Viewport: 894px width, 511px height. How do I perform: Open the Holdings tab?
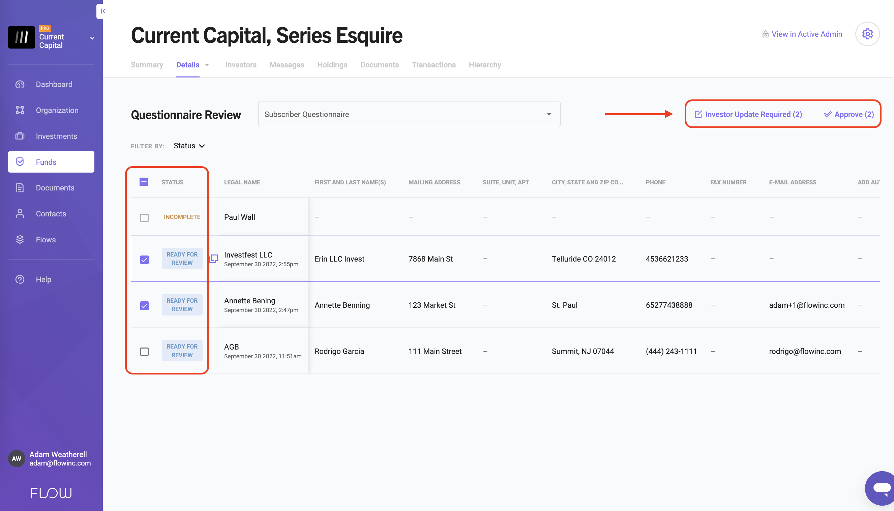click(332, 65)
